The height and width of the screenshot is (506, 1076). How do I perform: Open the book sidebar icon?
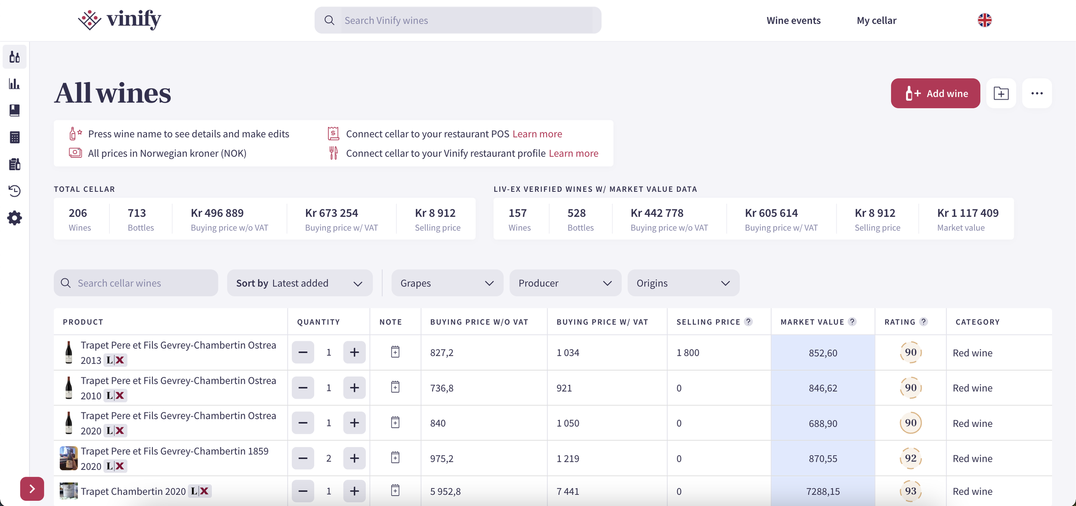(15, 110)
